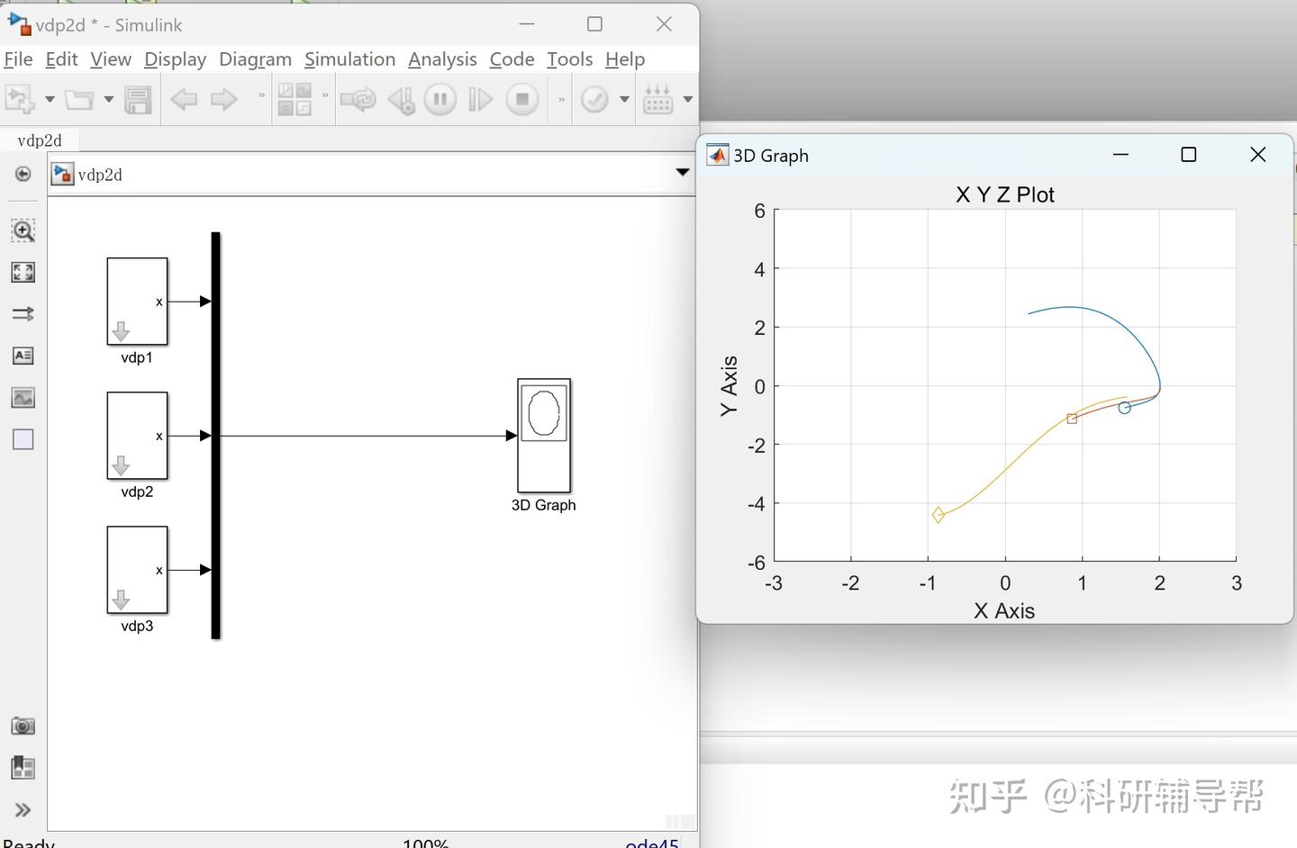
Task: Click the ode45 solver link
Action: 651,843
